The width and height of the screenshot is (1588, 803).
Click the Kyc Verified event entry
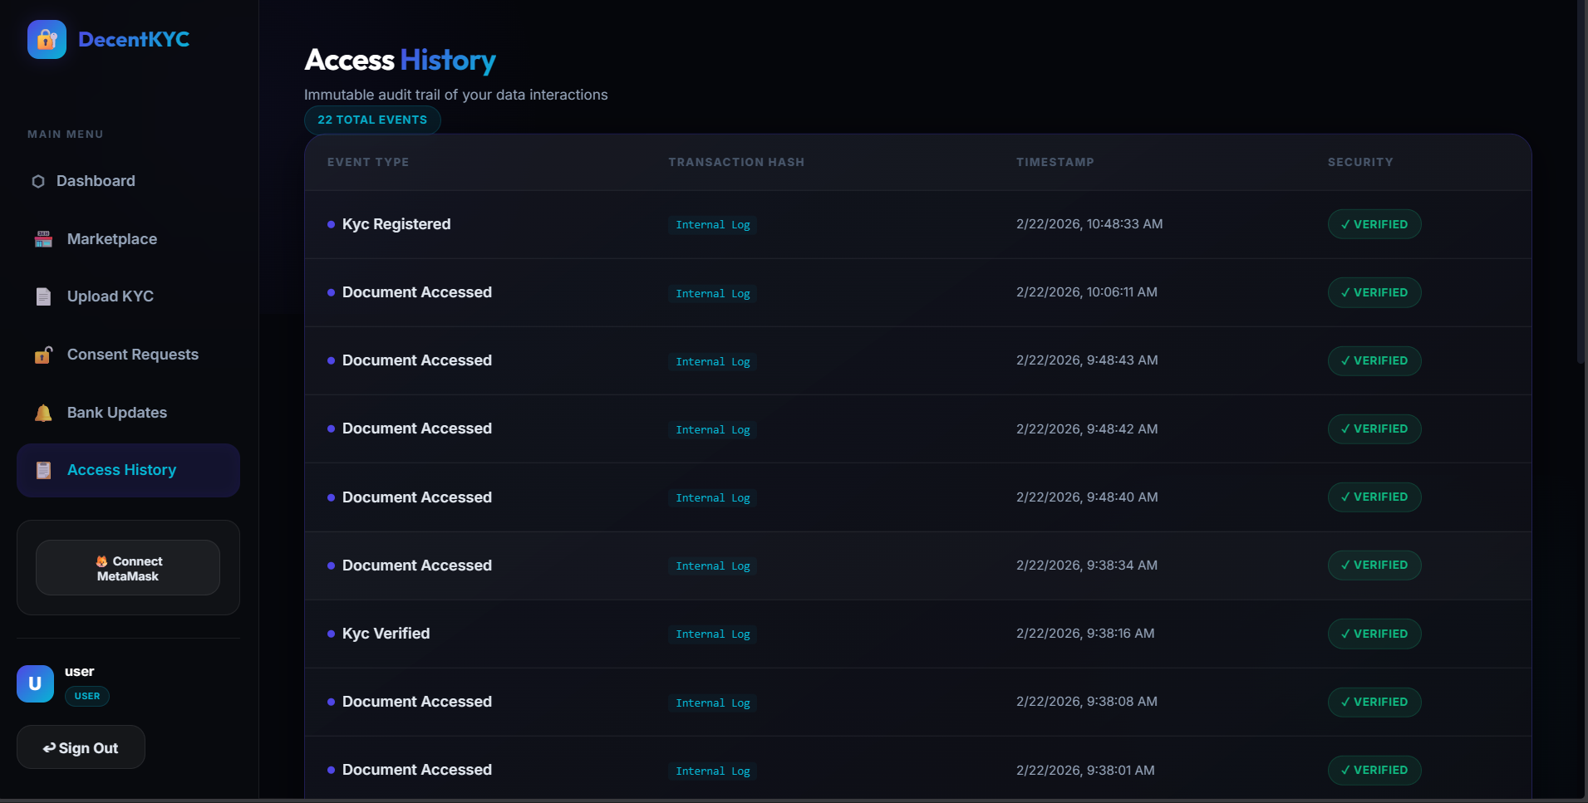[x=386, y=634]
